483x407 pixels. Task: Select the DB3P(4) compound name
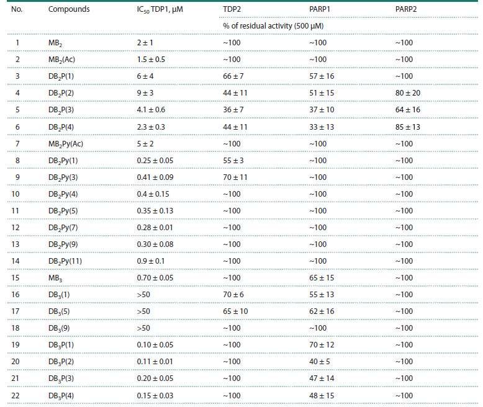coord(61,396)
